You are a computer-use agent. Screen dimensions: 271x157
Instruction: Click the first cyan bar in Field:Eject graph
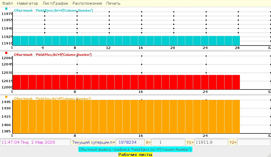[16, 41]
